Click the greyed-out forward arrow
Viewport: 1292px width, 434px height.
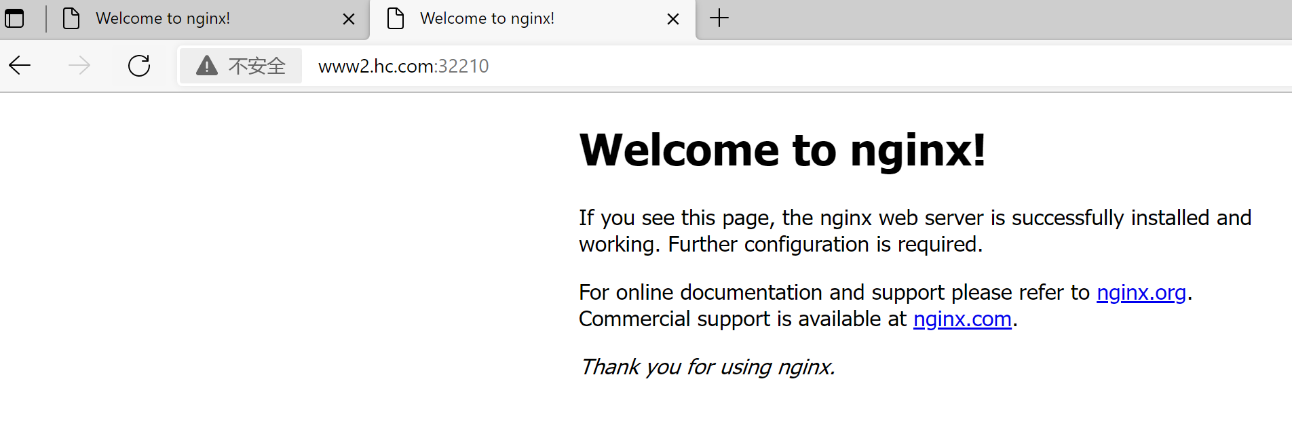[x=79, y=66]
